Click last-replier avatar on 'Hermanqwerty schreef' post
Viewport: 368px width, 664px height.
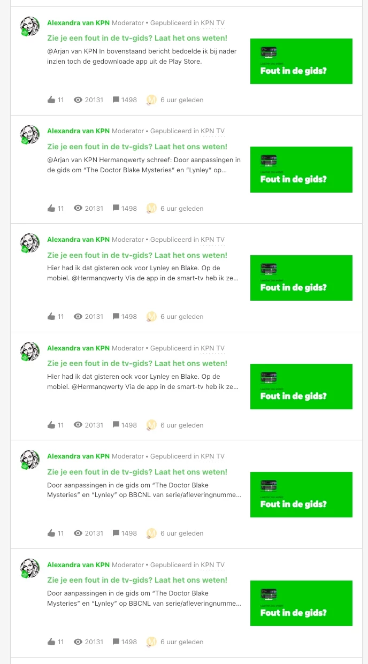[151, 208]
